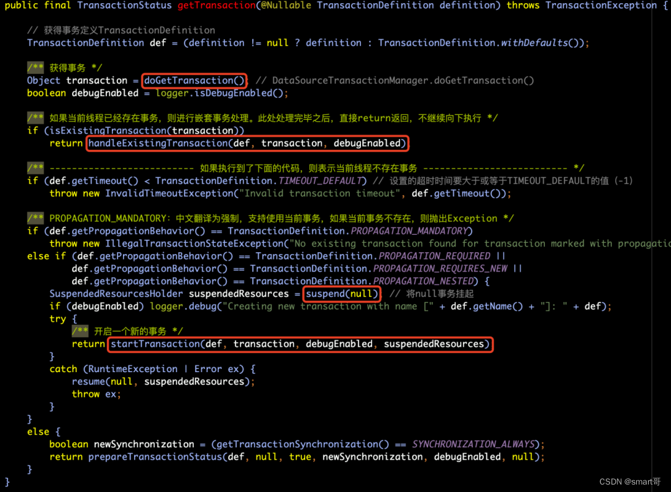This screenshot has height=492, width=671.
Task: Click getTransactionSynchronization() call
Action: click(x=303, y=445)
